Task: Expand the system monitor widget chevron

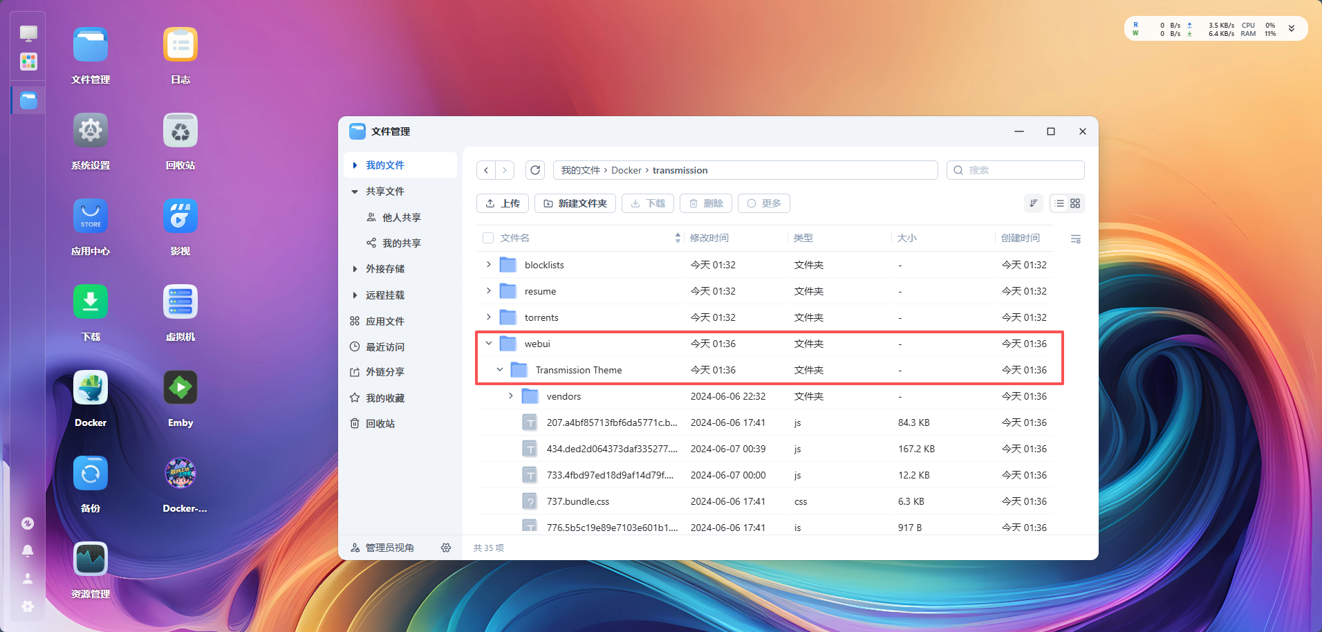Action: click(1291, 29)
